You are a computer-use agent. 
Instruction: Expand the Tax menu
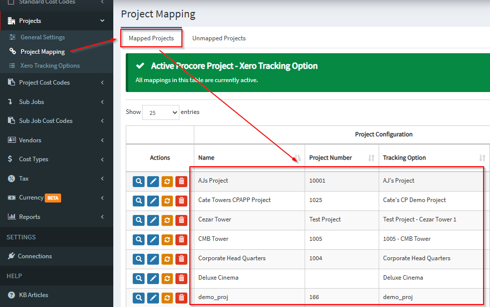click(x=57, y=179)
